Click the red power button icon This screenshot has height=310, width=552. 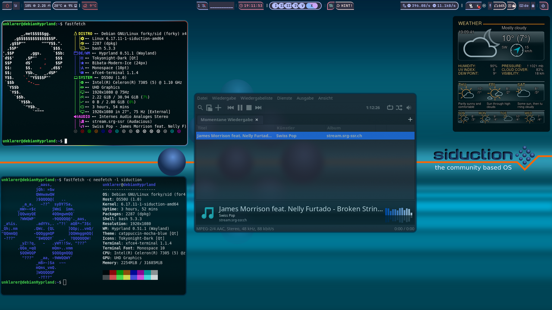coord(543,6)
